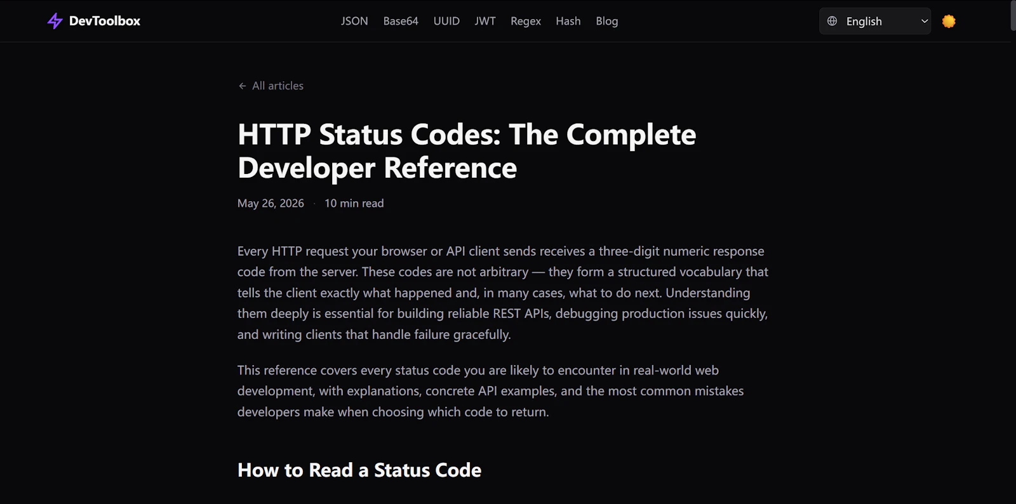
Task: Open the Hash tool page
Action: click(x=568, y=21)
